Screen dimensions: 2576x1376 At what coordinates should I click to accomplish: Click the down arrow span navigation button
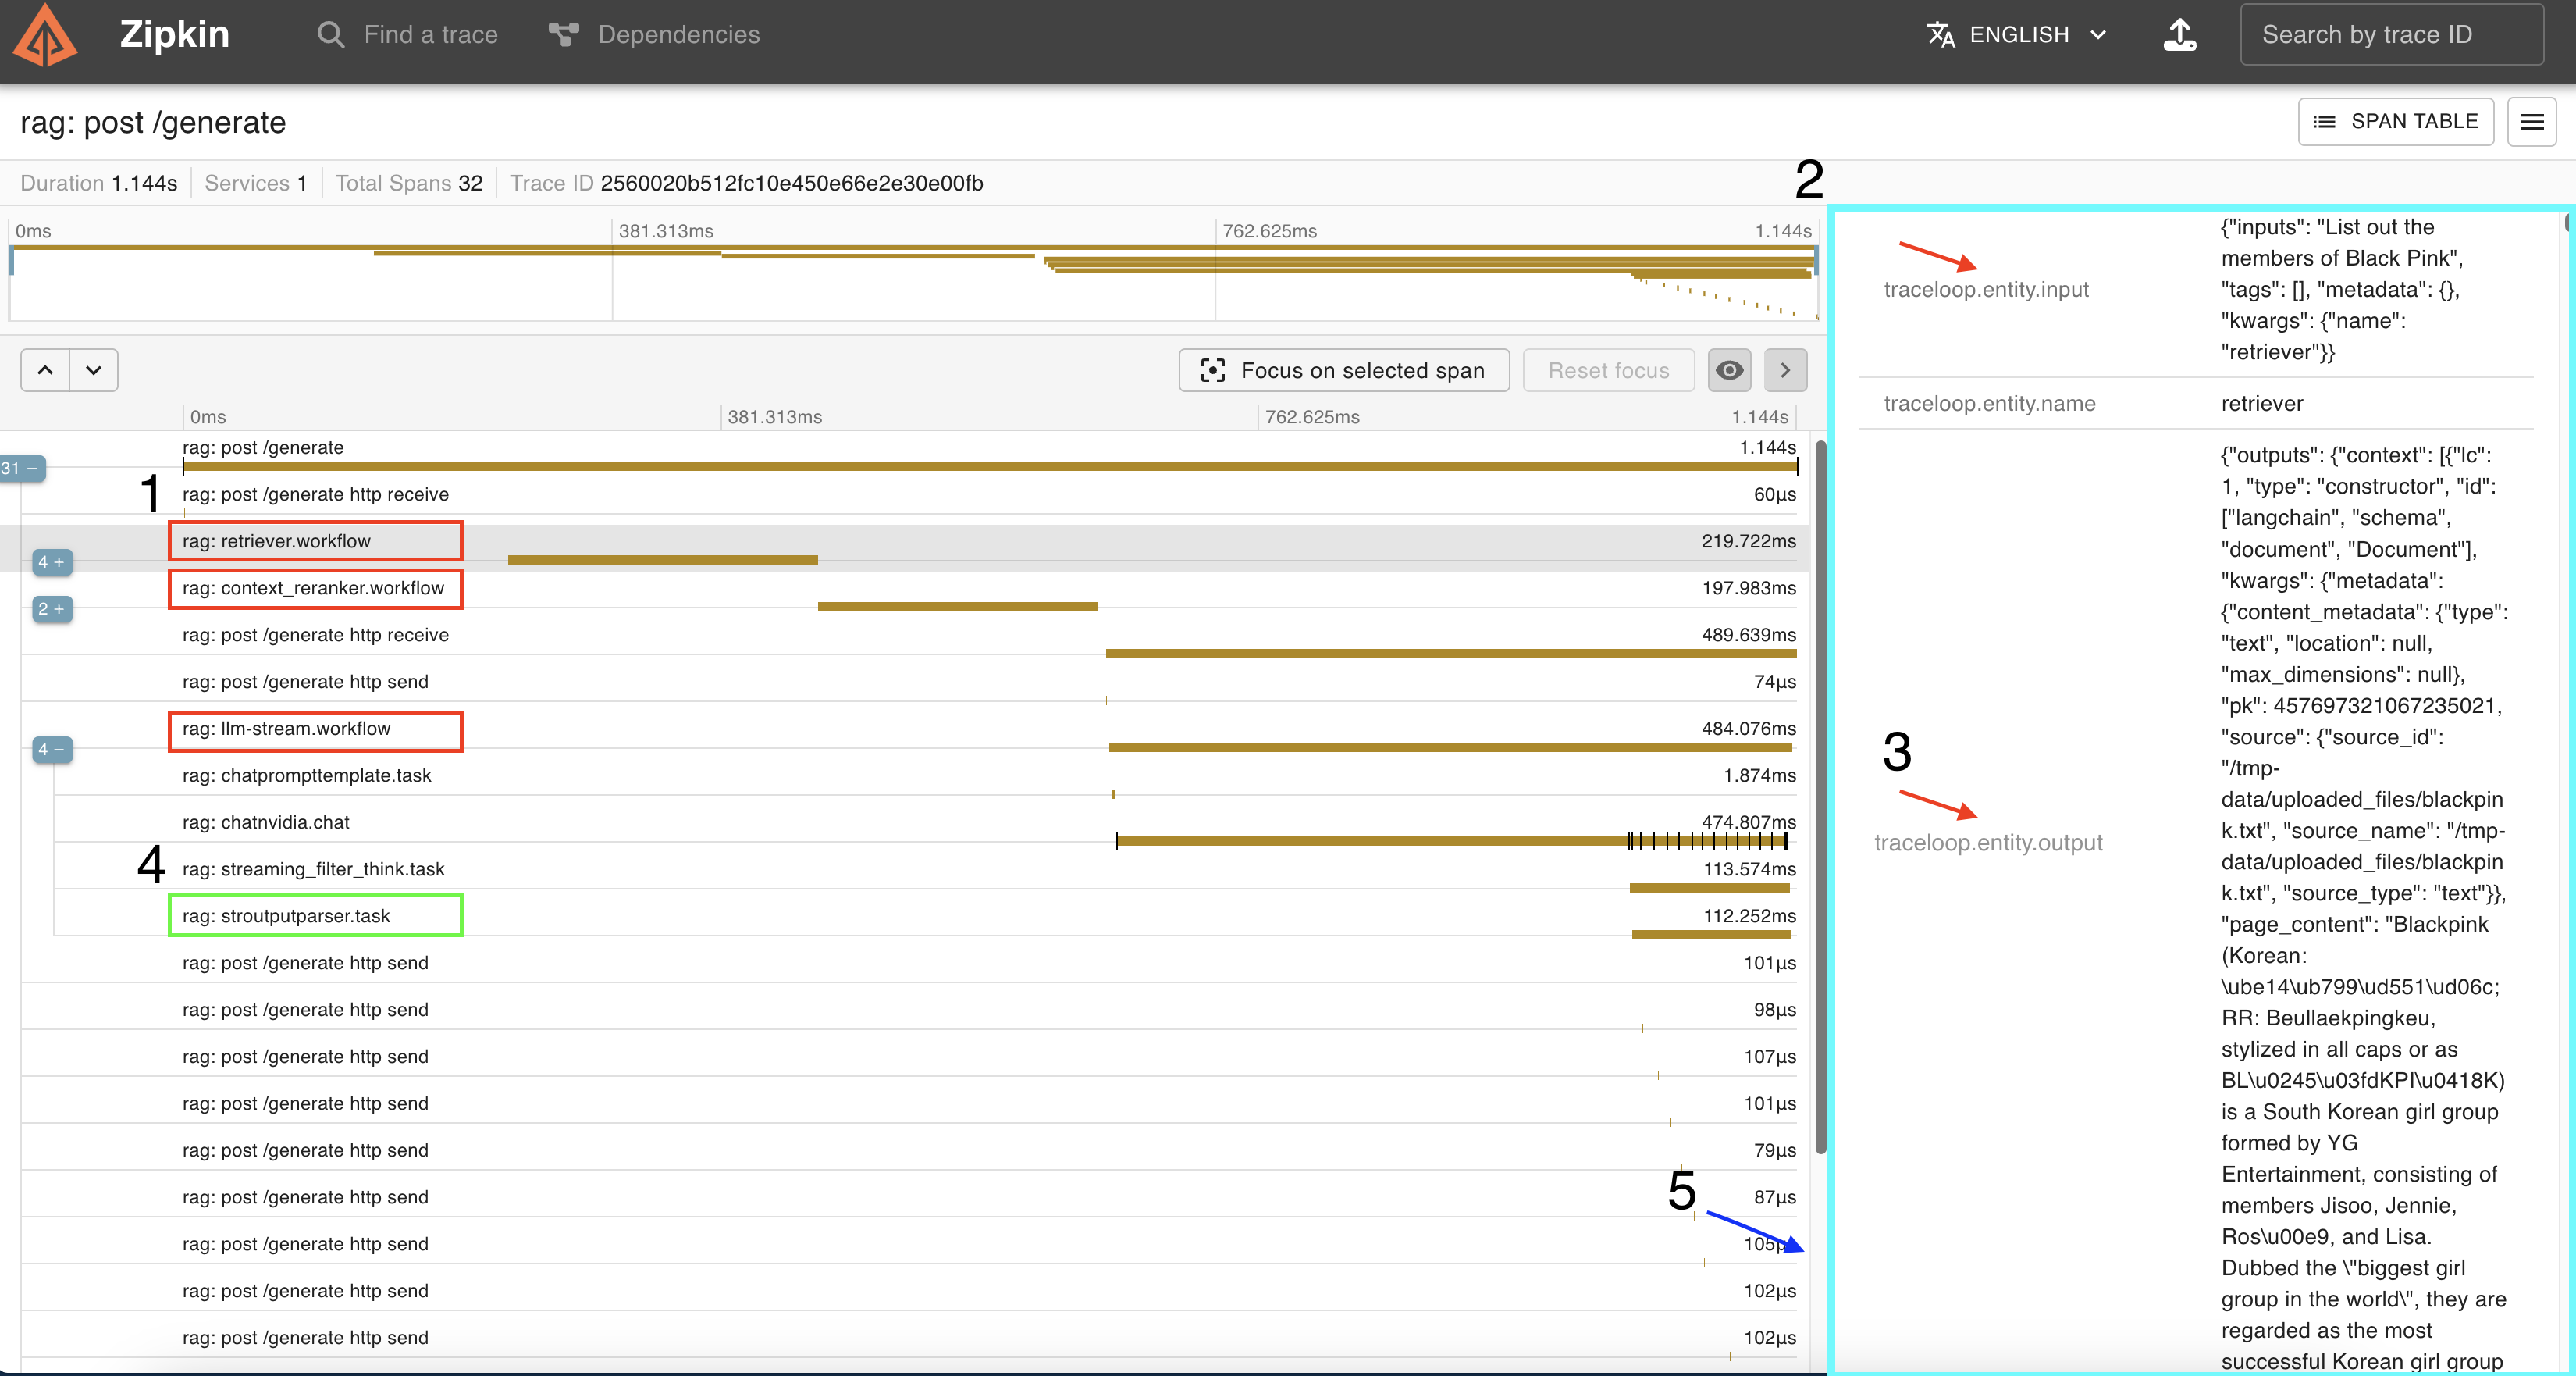coord(94,370)
